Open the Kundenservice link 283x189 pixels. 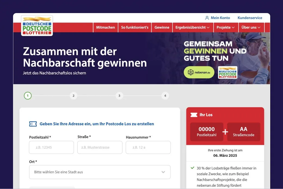coord(250,18)
